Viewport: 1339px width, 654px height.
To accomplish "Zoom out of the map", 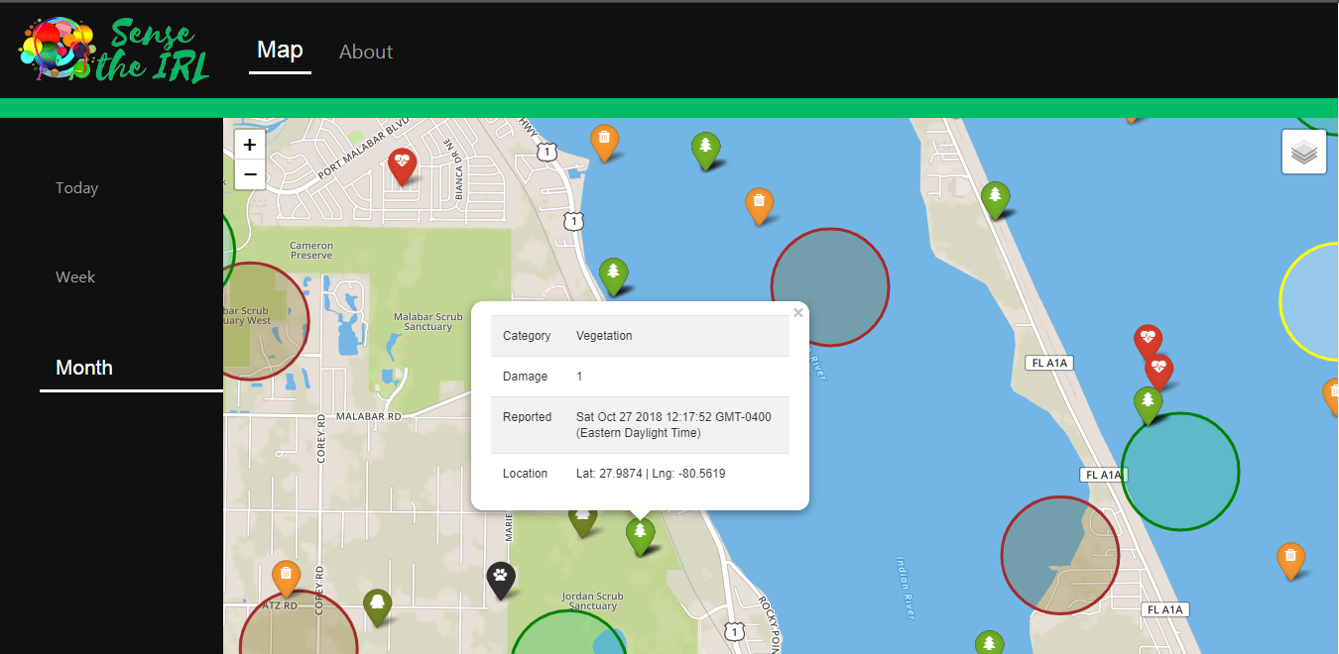I will tap(250, 174).
